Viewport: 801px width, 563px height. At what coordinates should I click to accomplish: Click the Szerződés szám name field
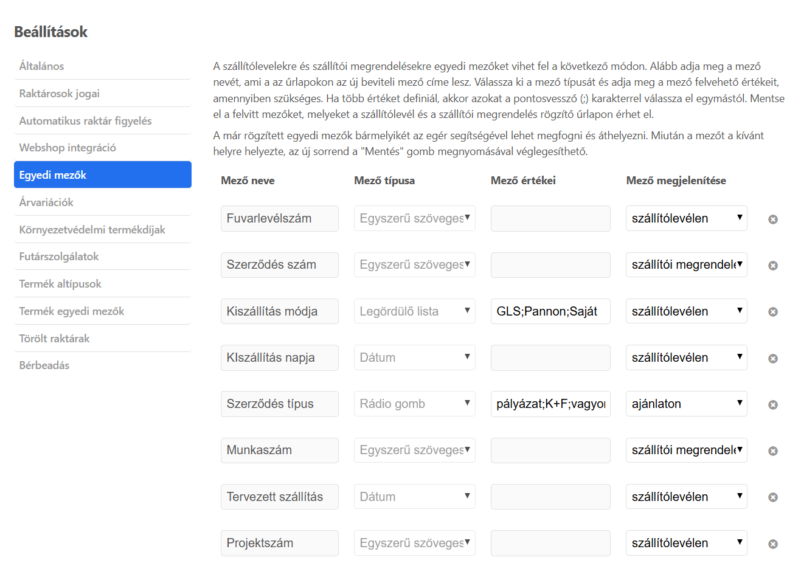(280, 264)
